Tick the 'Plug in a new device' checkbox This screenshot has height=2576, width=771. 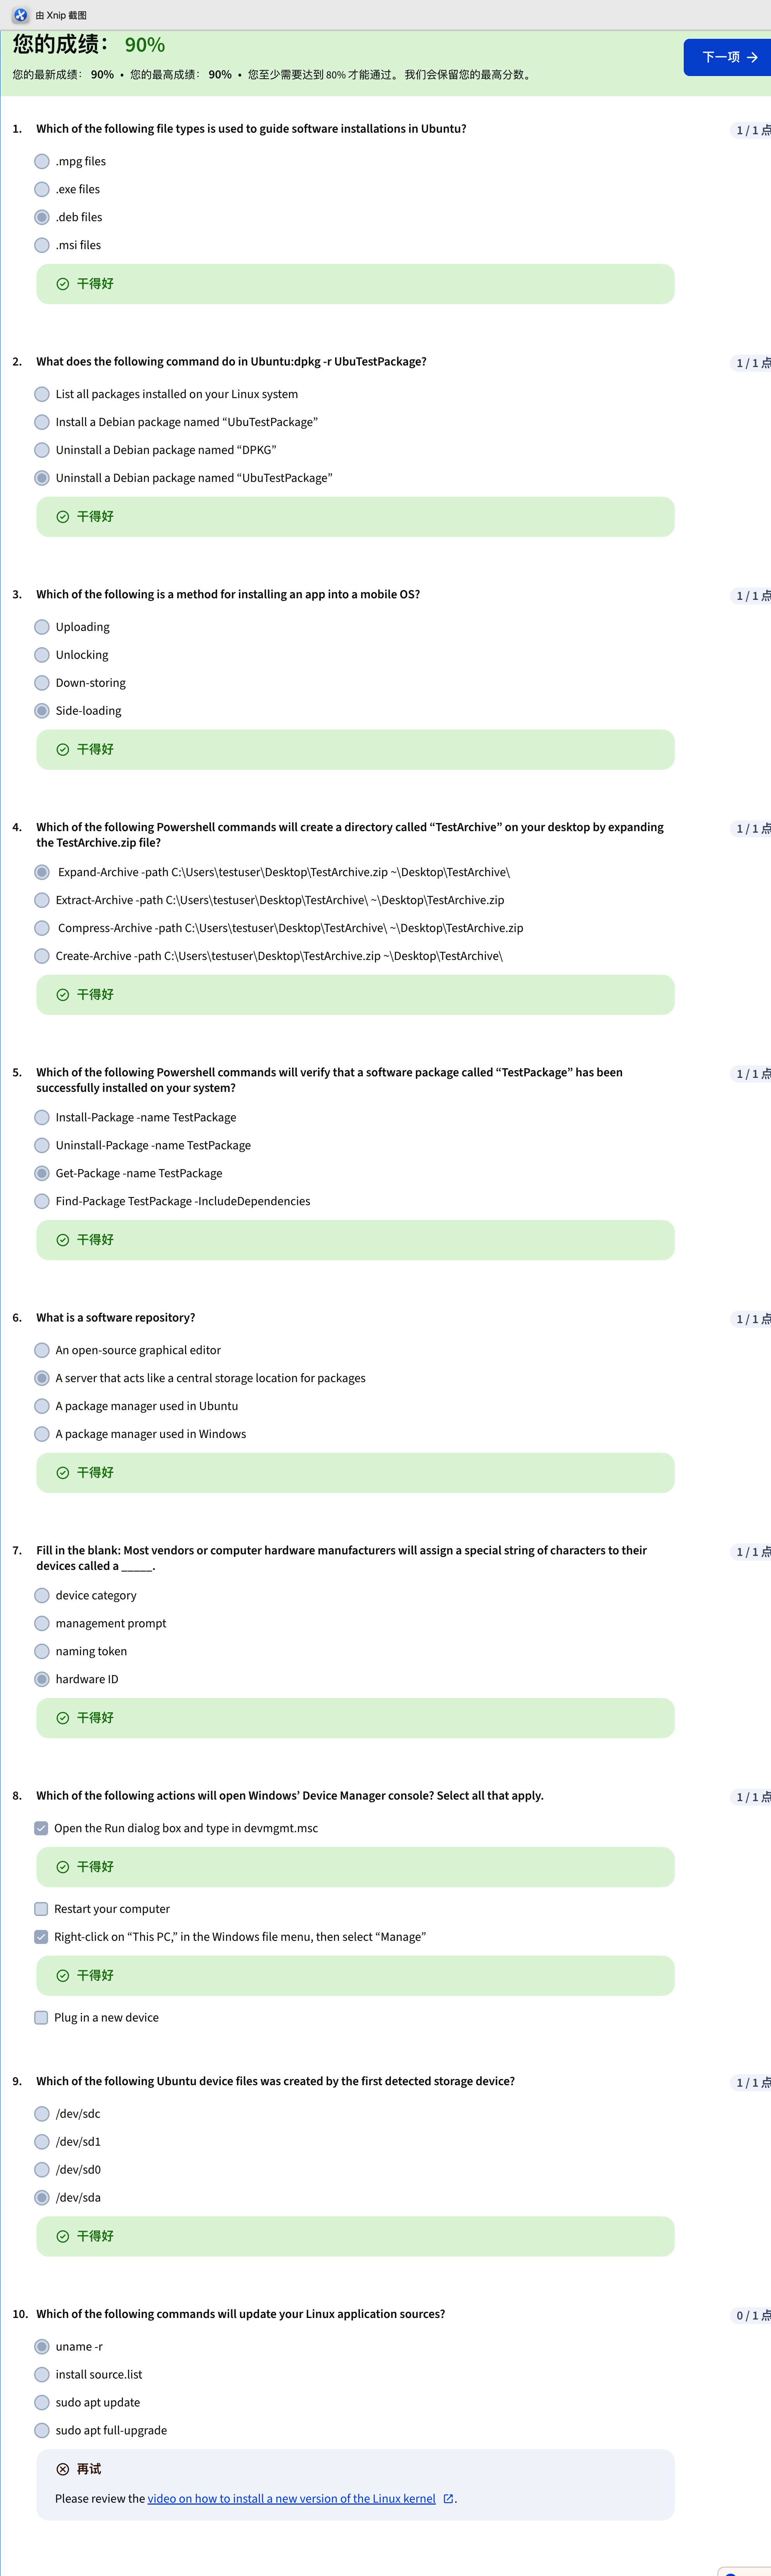(x=41, y=2017)
